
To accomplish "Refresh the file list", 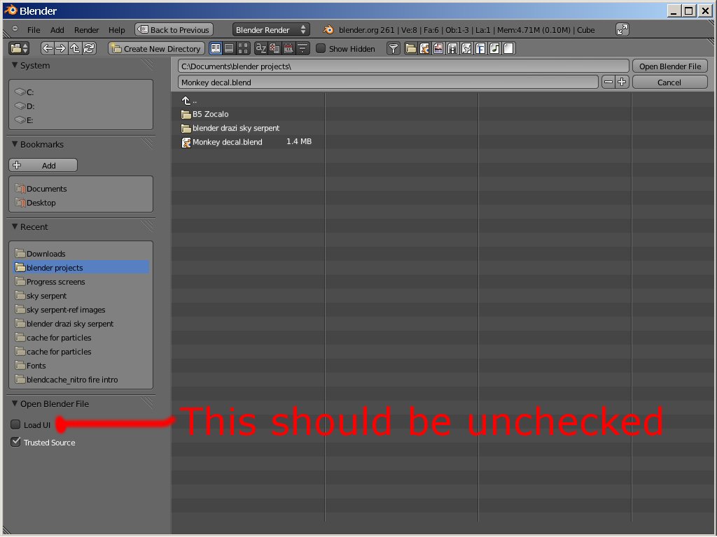I will (90, 48).
